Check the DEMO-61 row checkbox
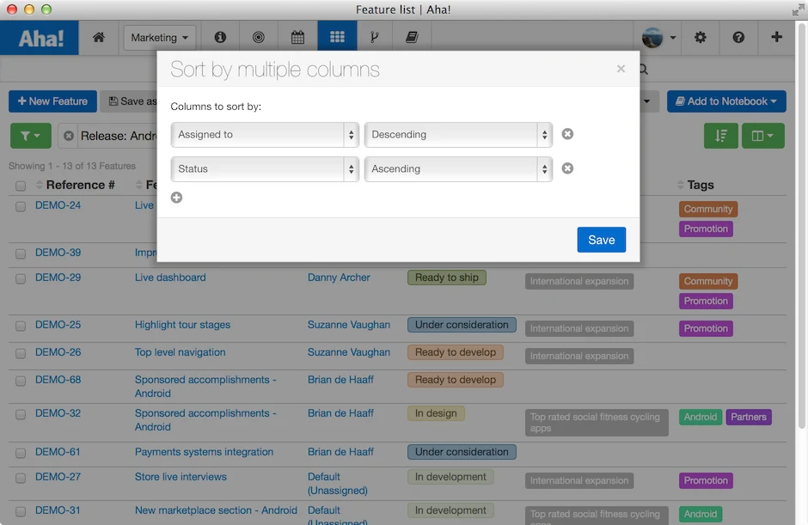This screenshot has height=525, width=808. pyautogui.click(x=21, y=453)
